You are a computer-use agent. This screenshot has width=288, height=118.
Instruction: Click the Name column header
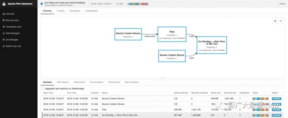(105, 93)
